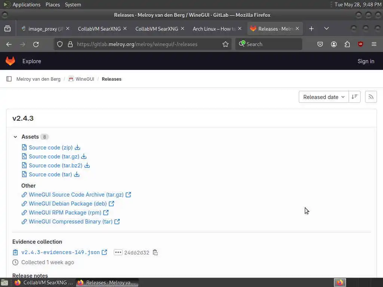Open Source code (tar) link
This screenshot has height=287, width=383.
(50, 175)
